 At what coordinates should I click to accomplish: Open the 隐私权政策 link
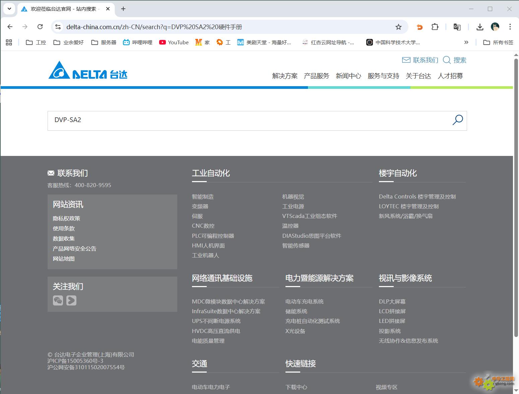pyautogui.click(x=66, y=218)
